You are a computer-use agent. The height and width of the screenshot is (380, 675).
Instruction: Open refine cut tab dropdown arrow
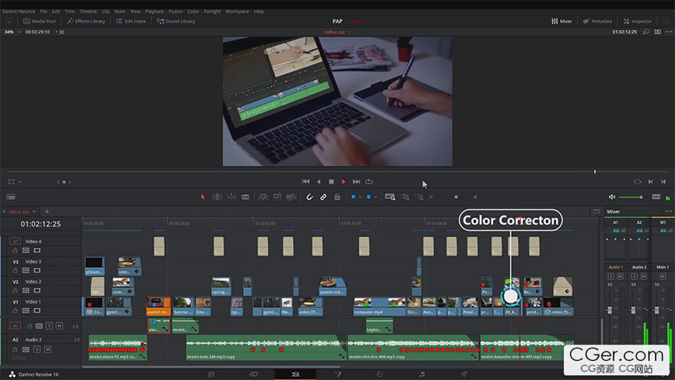point(35,212)
